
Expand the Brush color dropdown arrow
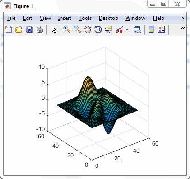(x=127, y=29)
